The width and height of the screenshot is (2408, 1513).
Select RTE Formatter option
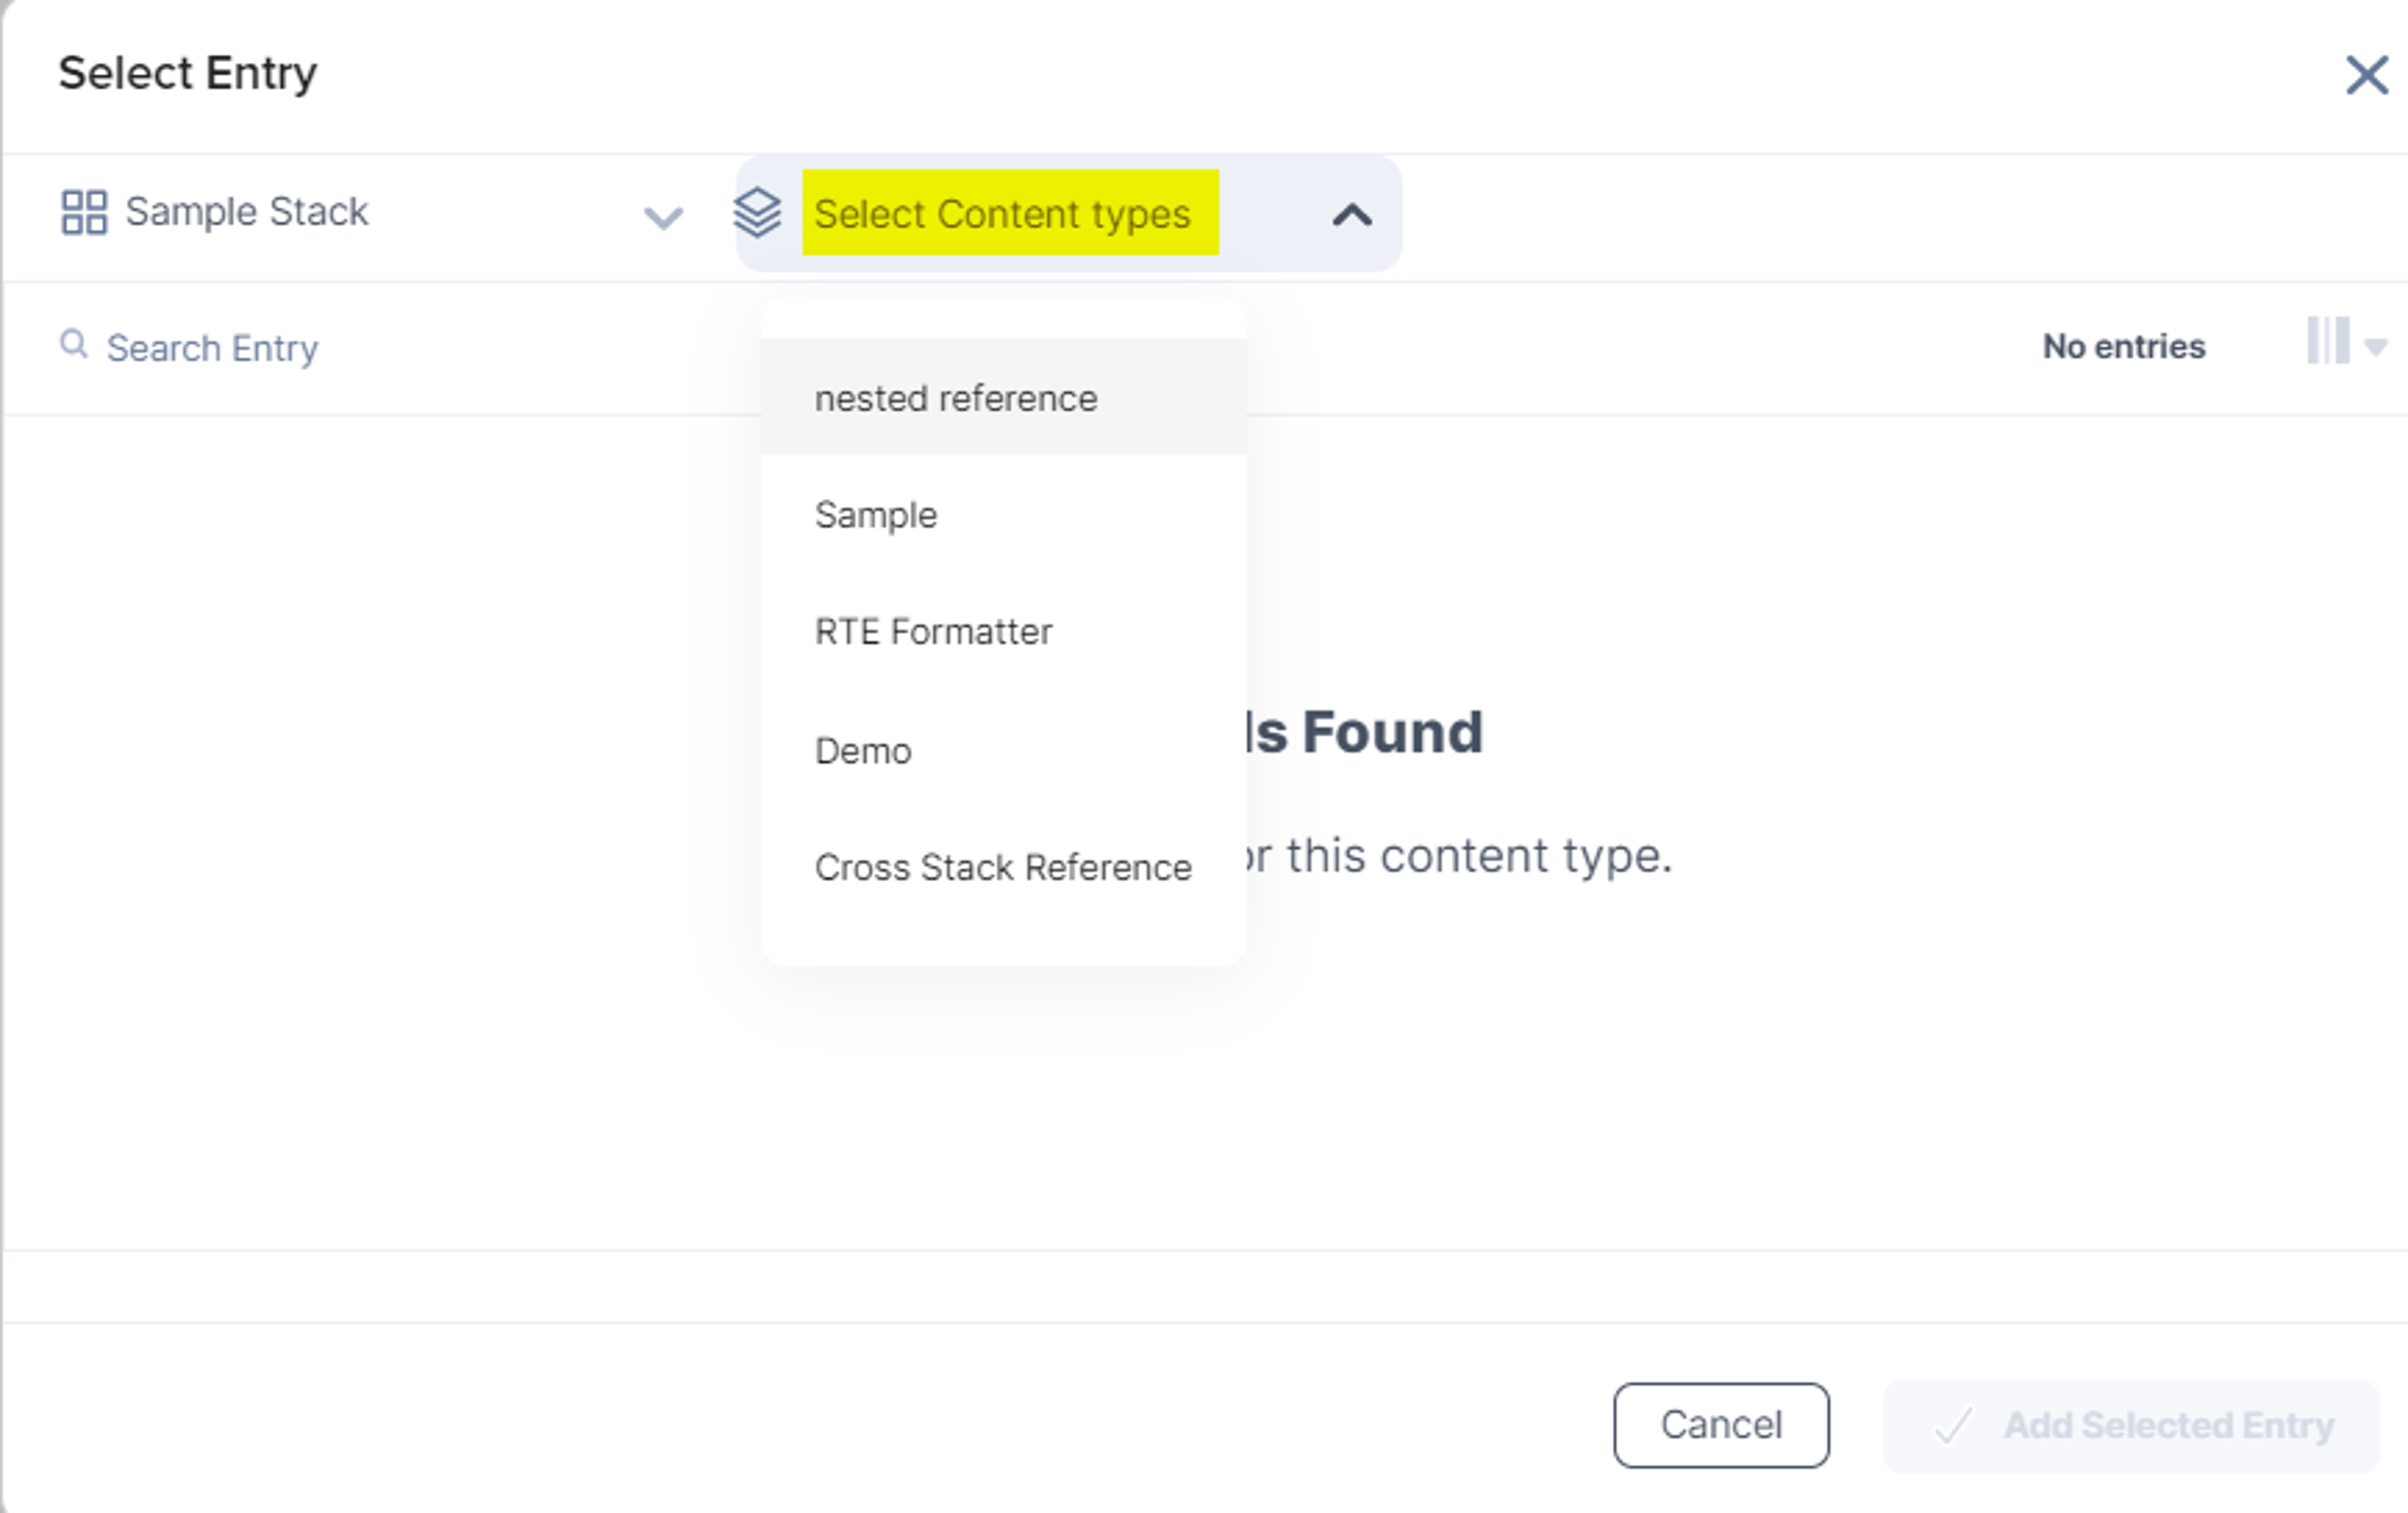pos(1003,632)
